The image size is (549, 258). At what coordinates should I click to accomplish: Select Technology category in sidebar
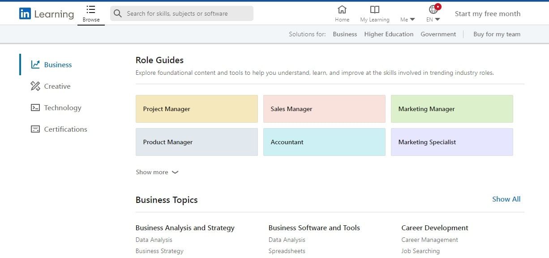tap(63, 107)
